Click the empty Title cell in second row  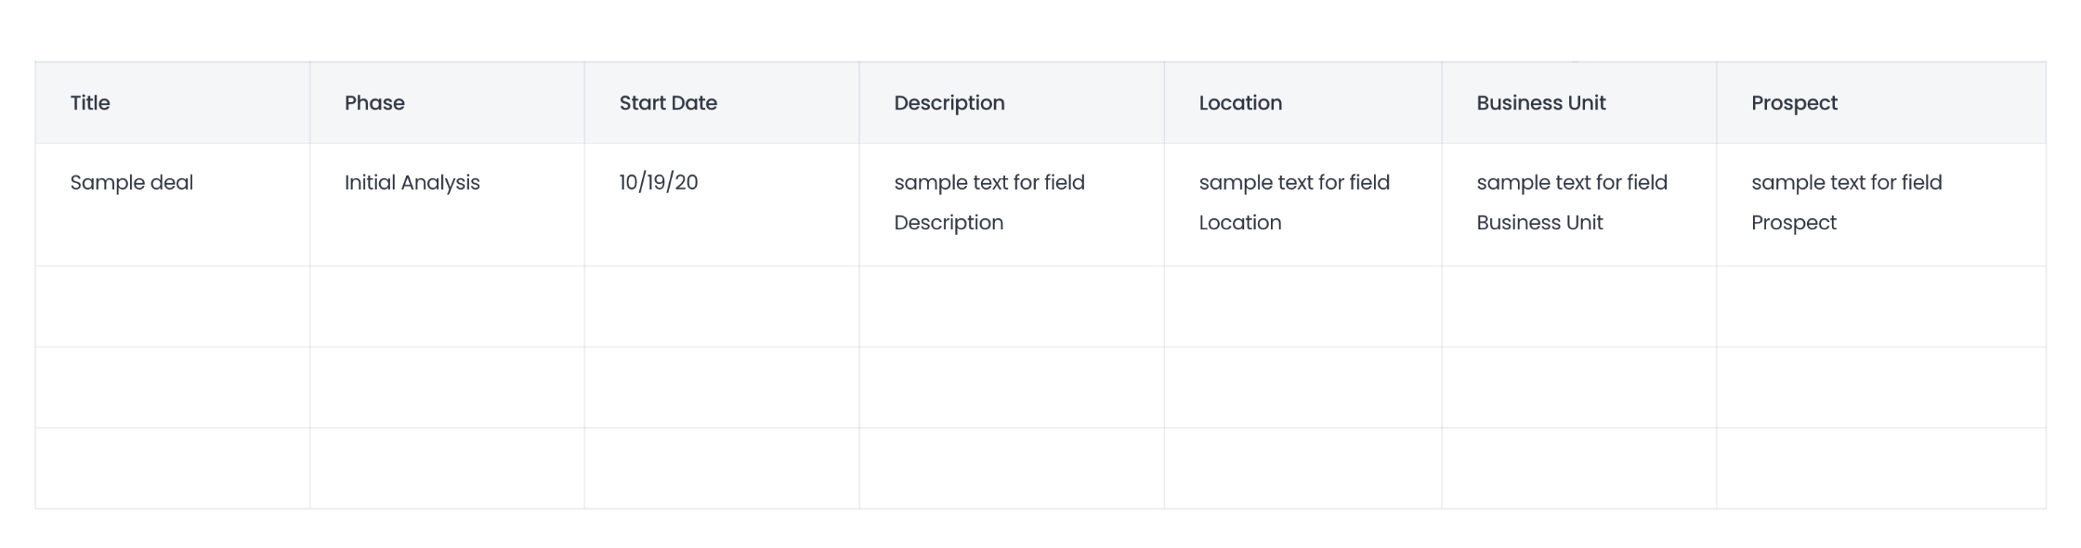172,307
